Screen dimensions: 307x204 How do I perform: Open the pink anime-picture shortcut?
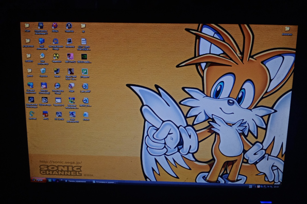coord(70,58)
